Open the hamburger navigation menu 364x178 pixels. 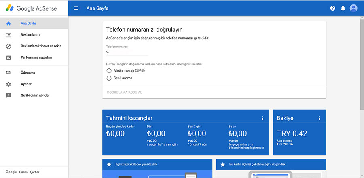[x=76, y=8]
